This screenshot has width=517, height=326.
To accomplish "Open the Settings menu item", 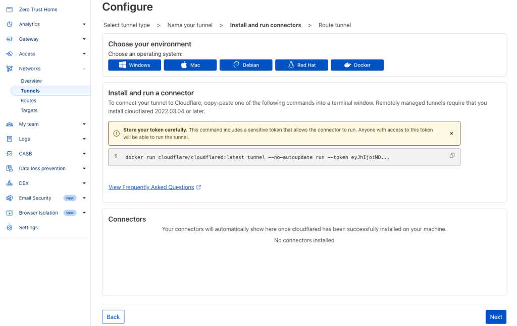I will click(x=28, y=228).
